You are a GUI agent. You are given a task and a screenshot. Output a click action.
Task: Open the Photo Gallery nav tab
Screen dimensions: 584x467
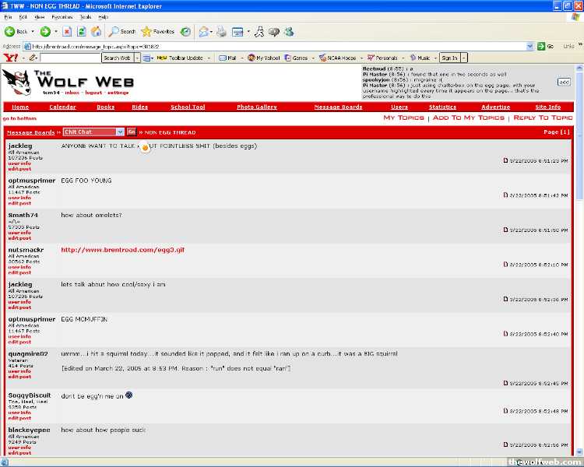tap(256, 107)
